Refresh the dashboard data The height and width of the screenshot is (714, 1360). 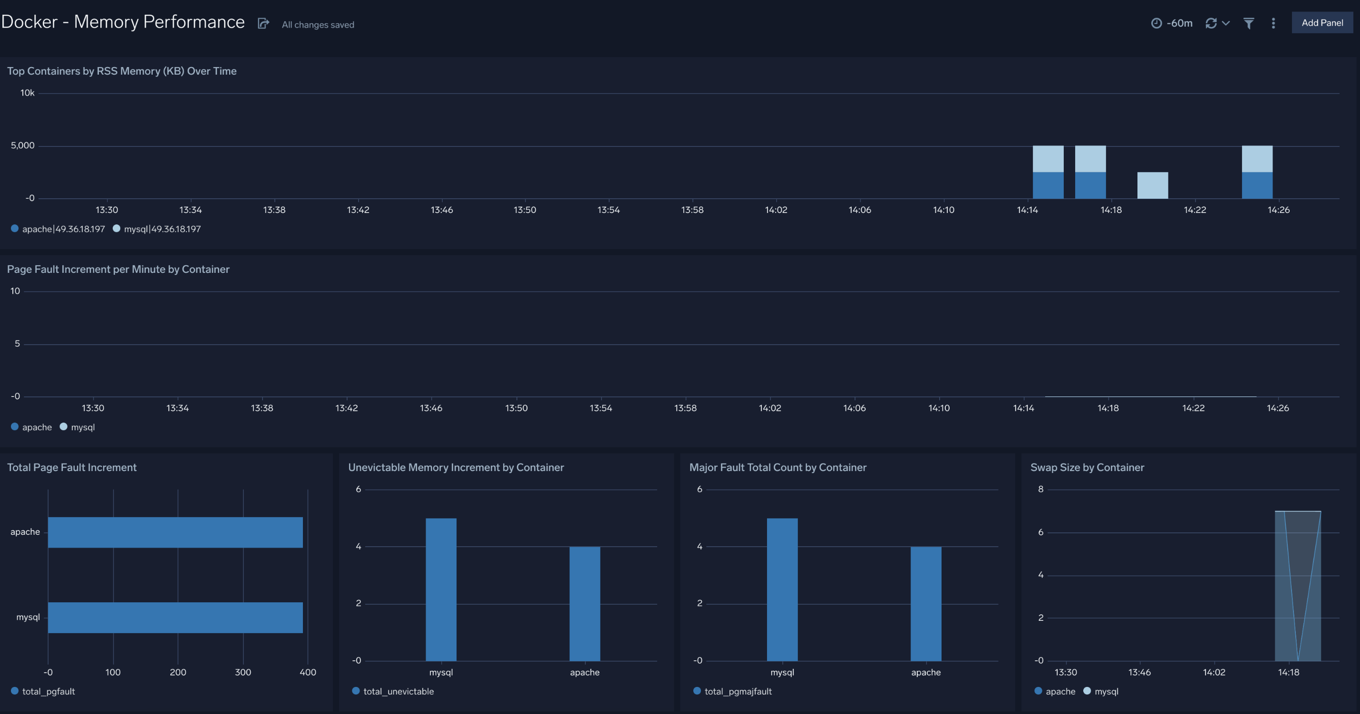(x=1212, y=23)
